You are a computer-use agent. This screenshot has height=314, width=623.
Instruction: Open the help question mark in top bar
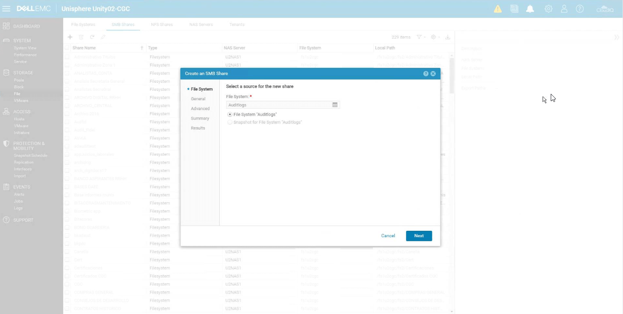tap(580, 9)
